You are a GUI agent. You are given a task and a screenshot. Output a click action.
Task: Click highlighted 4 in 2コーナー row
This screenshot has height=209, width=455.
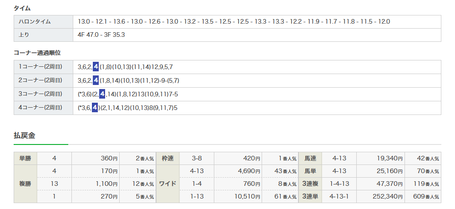96,80
